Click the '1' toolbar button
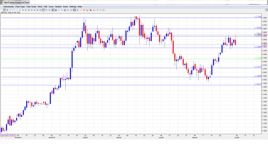 59,10
